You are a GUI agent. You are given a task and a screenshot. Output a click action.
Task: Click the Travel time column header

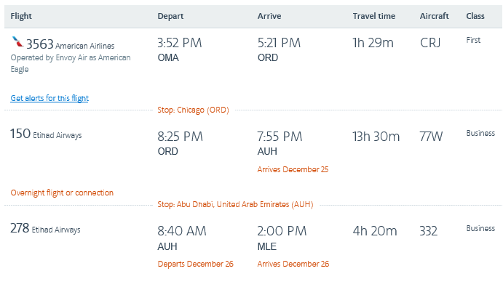[373, 16]
